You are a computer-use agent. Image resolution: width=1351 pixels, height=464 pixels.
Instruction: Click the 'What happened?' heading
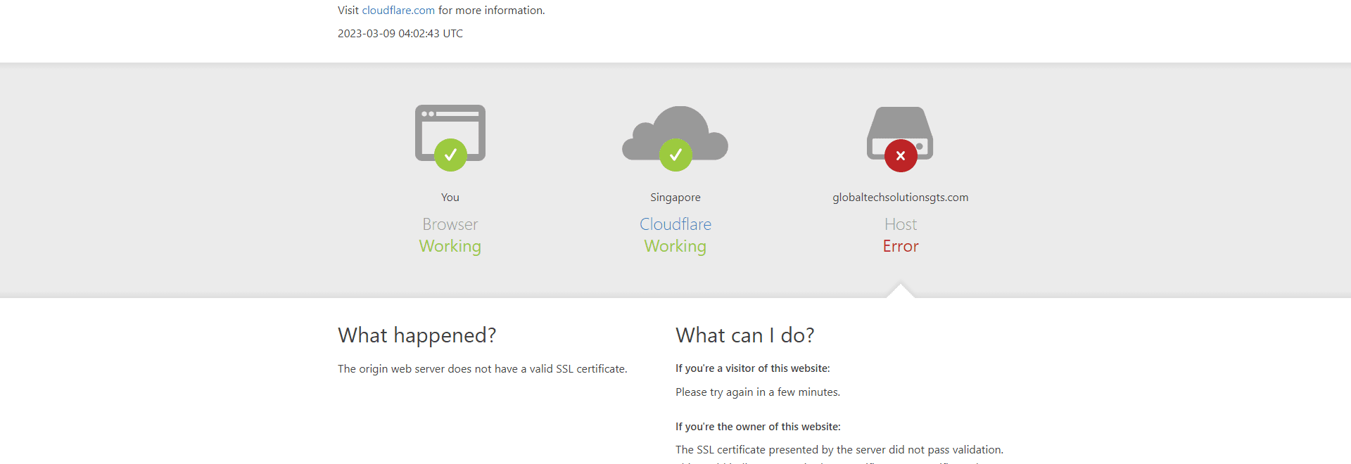click(417, 335)
